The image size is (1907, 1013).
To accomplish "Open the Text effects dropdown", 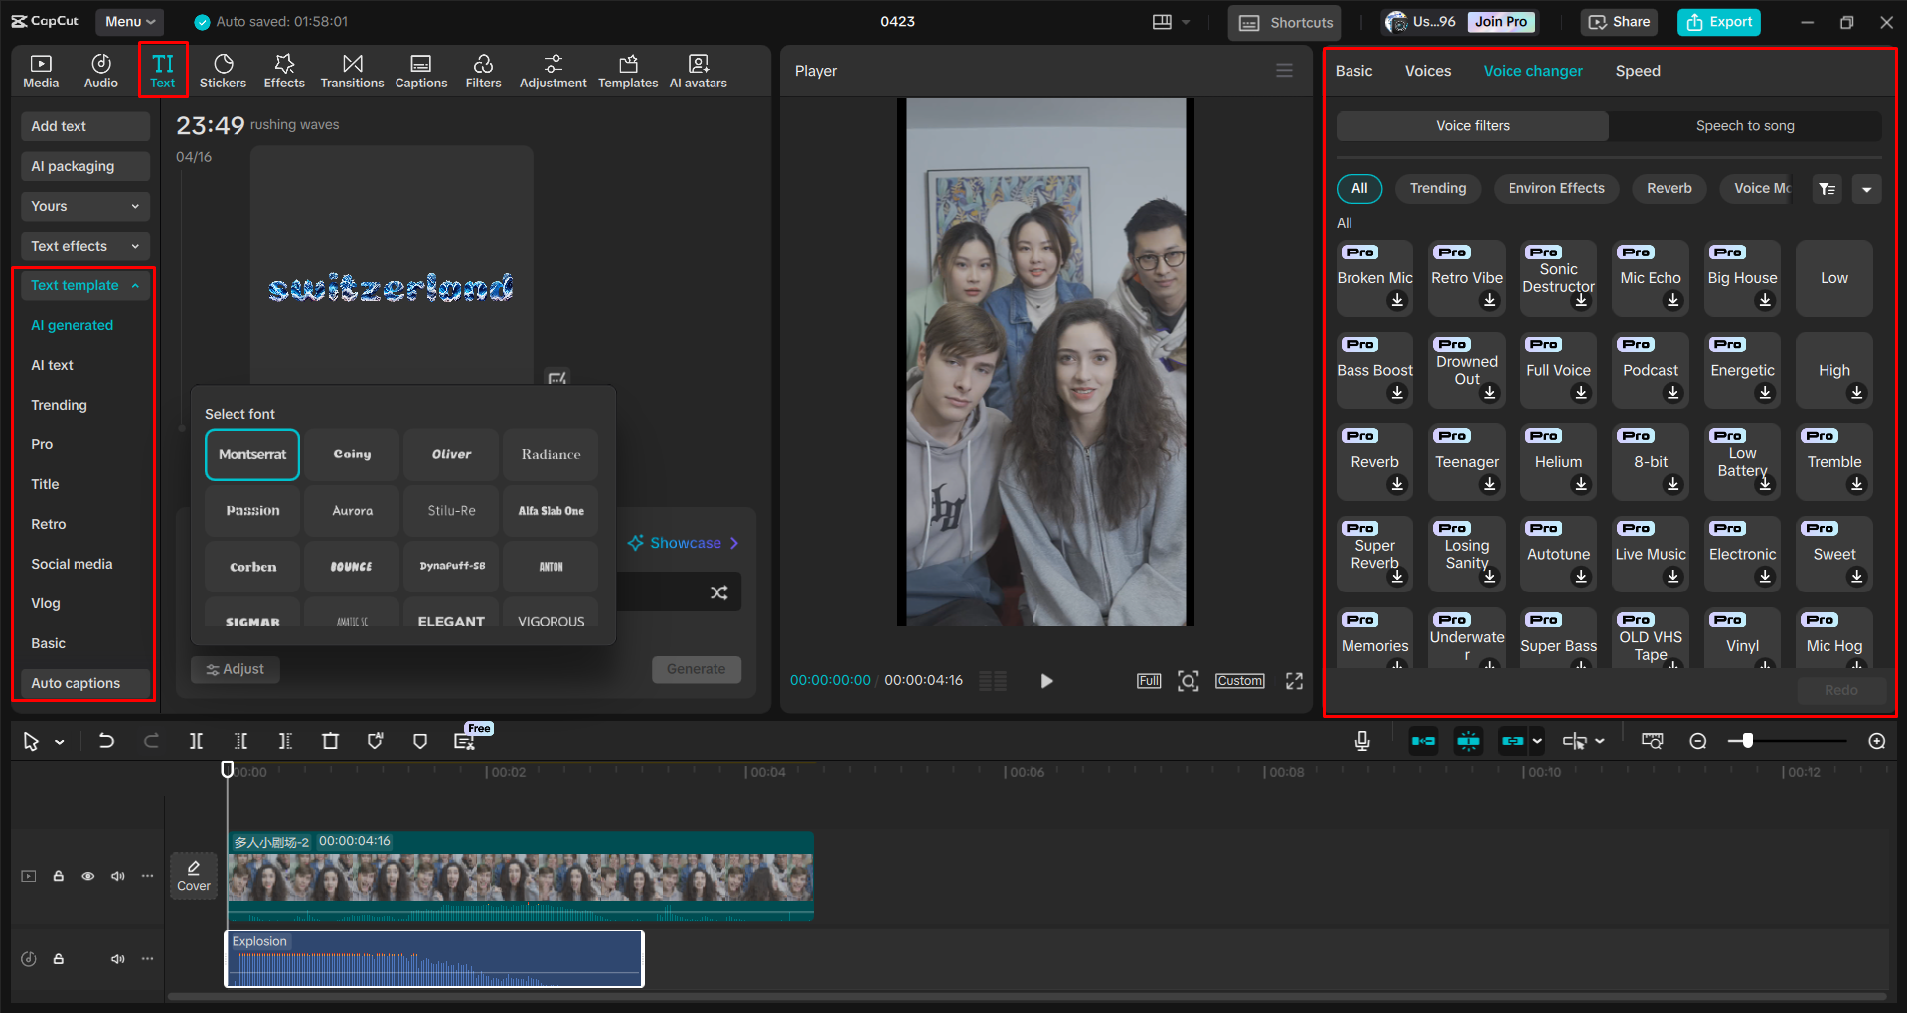I will (x=84, y=246).
